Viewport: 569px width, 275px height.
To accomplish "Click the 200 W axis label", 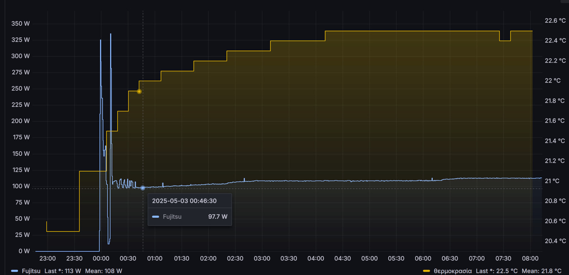I will (21, 121).
